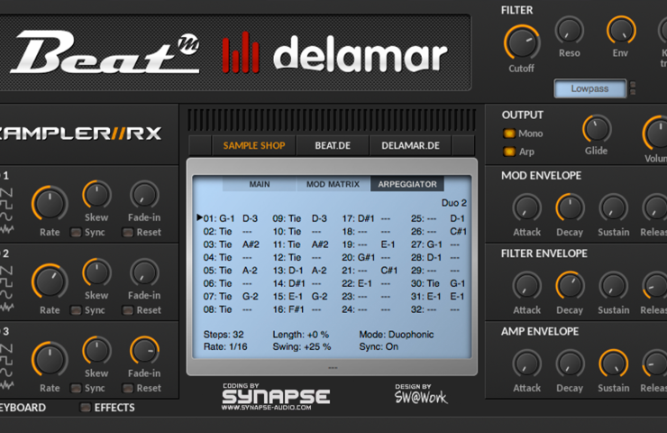The image size is (667, 433).
Task: Toggle the Mono output switch
Action: click(x=509, y=134)
